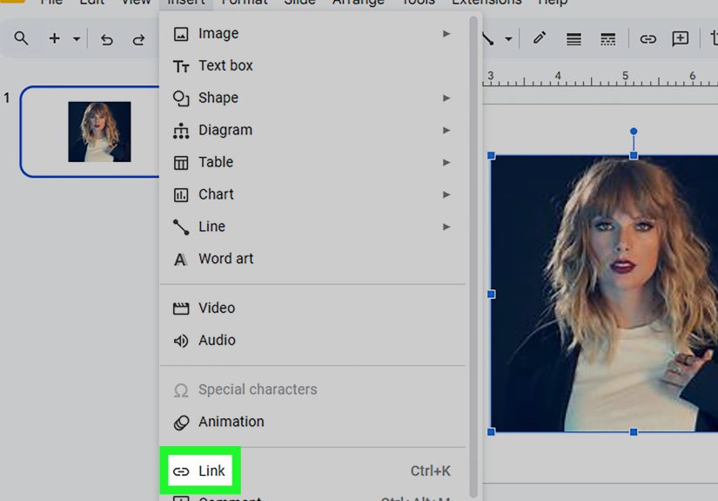Click the image rotation handle

pyautogui.click(x=634, y=131)
